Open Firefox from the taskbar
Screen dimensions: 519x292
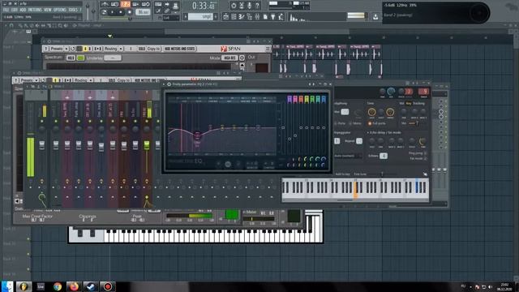(74, 286)
